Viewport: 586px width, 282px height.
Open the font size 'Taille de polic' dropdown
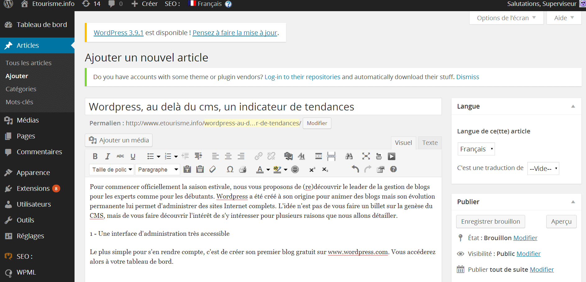pos(112,169)
